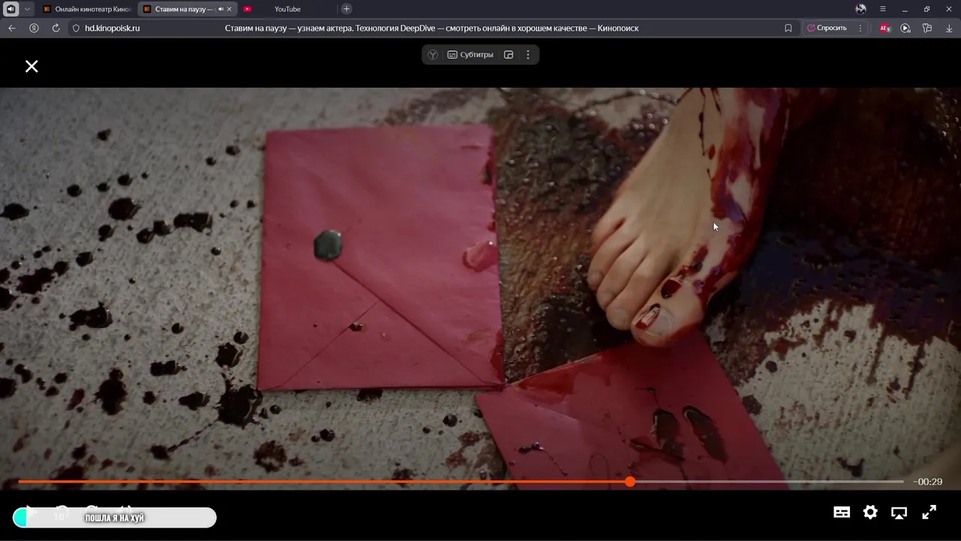Close the video player with the X
Image resolution: width=961 pixels, height=541 pixels.
(32, 66)
